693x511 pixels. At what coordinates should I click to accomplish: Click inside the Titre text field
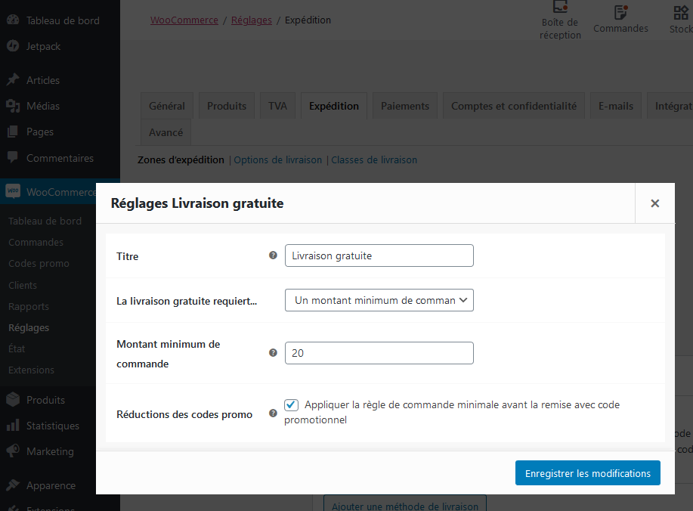click(x=379, y=255)
